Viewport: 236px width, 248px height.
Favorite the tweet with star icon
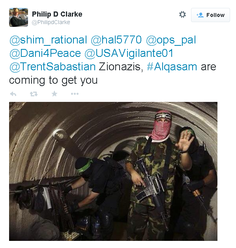click(54, 94)
